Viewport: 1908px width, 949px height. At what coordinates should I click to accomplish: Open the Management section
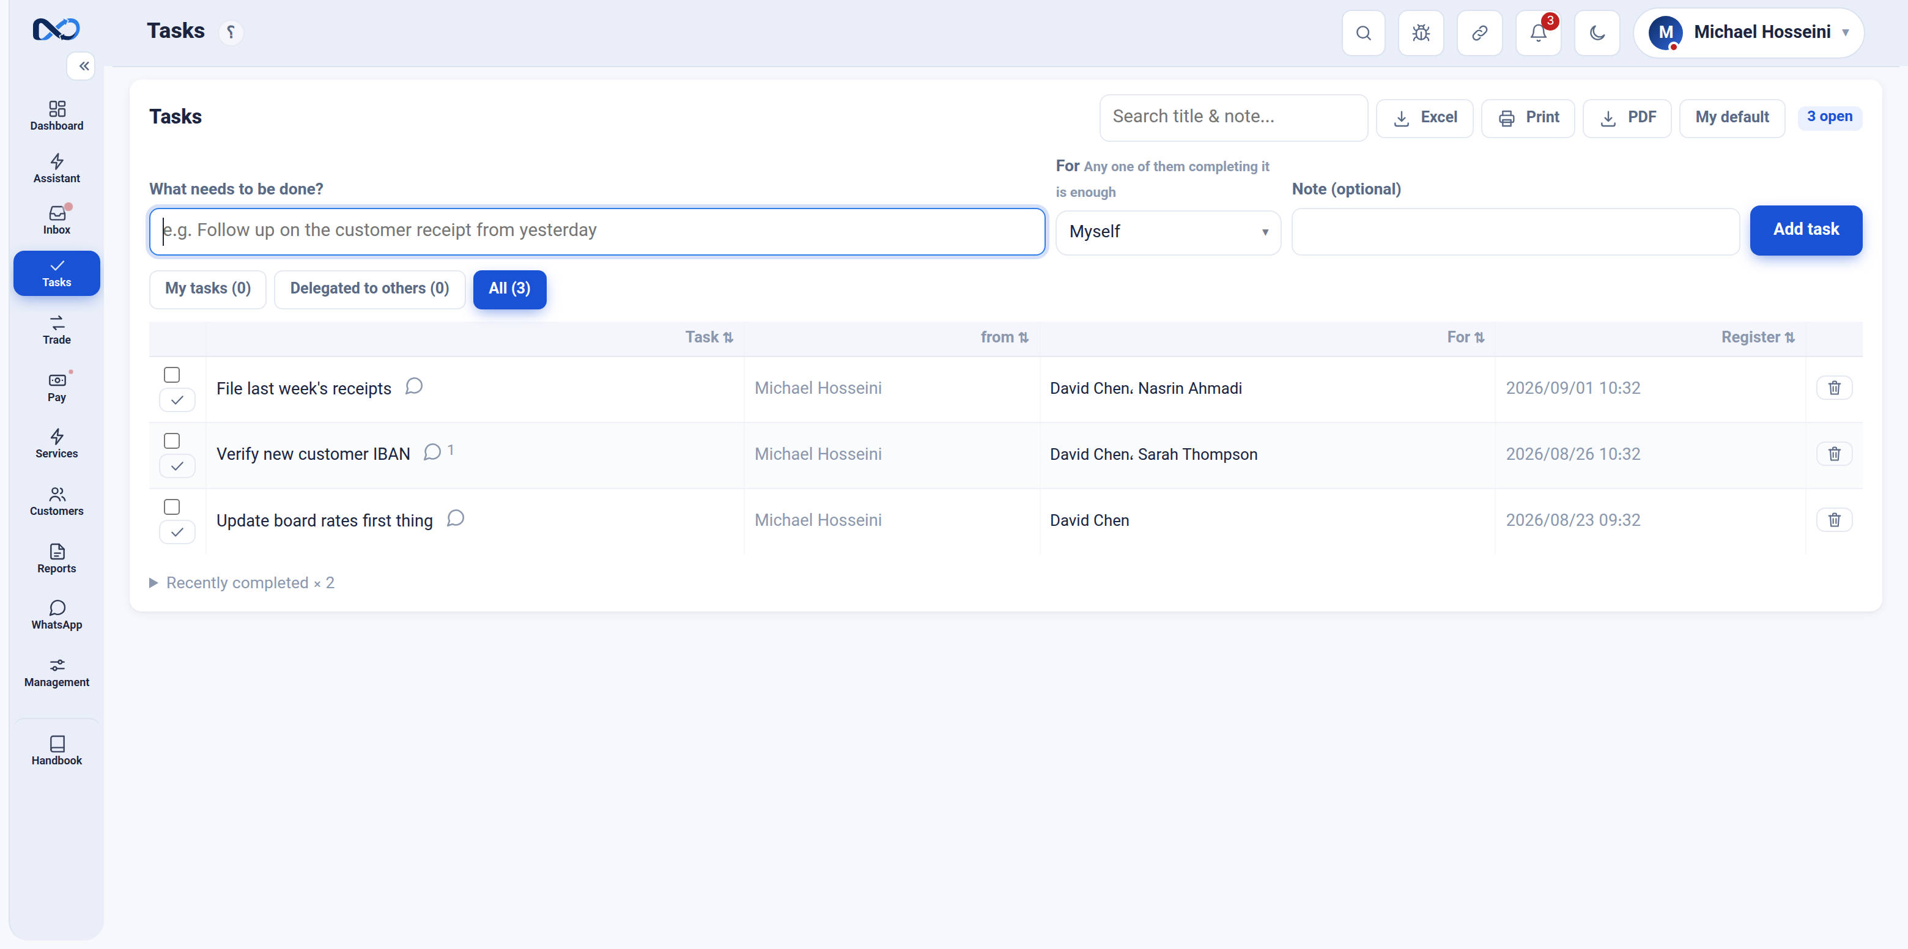56,673
